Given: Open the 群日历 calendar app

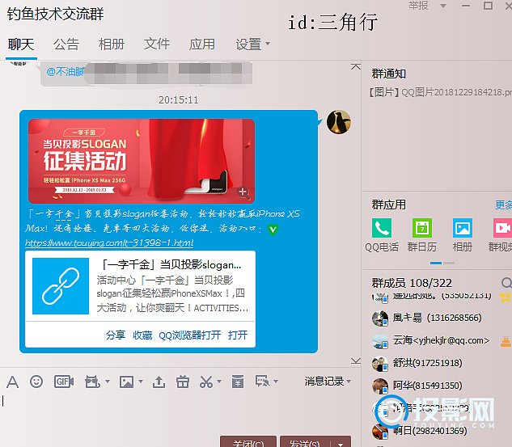Looking at the screenshot, I should [x=422, y=228].
